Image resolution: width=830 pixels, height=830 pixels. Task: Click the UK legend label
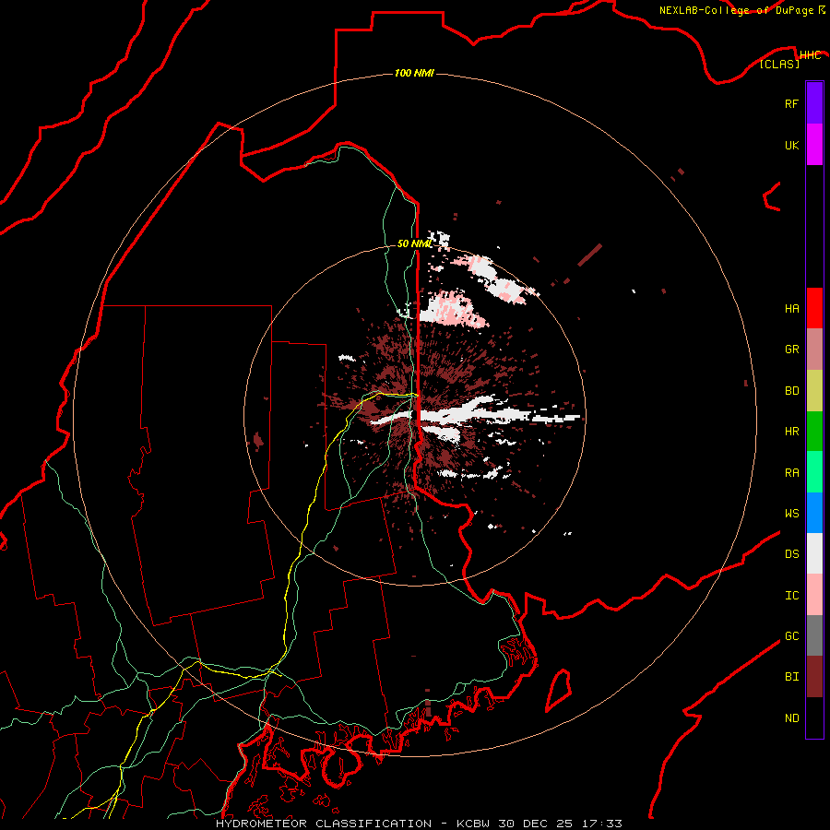coord(792,145)
